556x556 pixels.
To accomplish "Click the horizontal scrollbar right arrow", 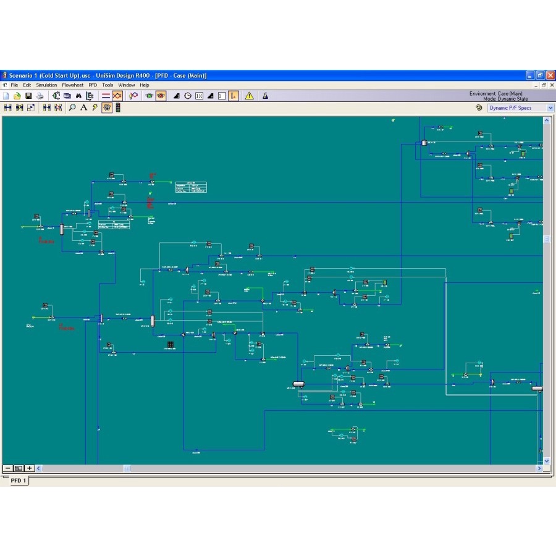I will (x=539, y=468).
